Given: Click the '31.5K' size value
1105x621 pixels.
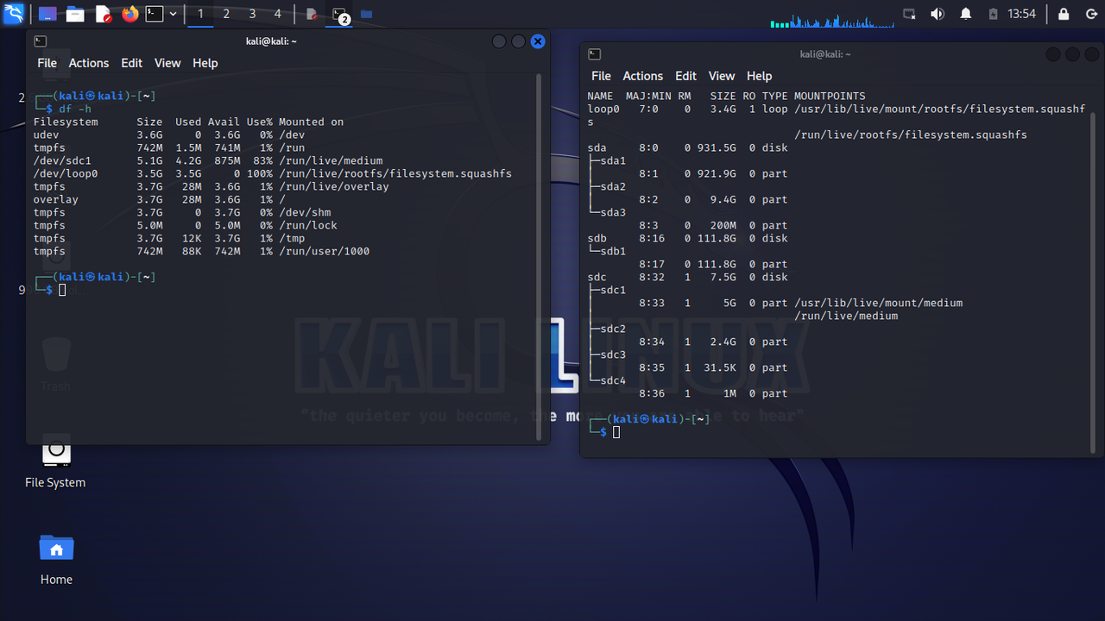Looking at the screenshot, I should [720, 367].
